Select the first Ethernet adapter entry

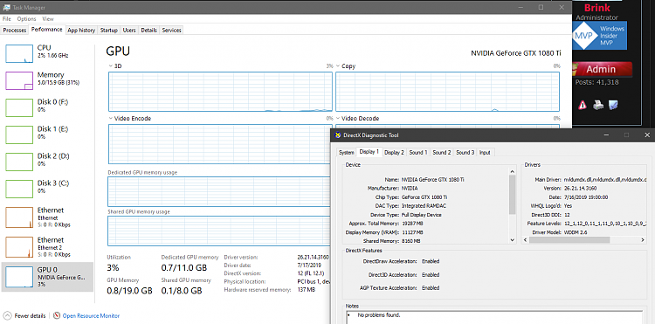coord(48,217)
